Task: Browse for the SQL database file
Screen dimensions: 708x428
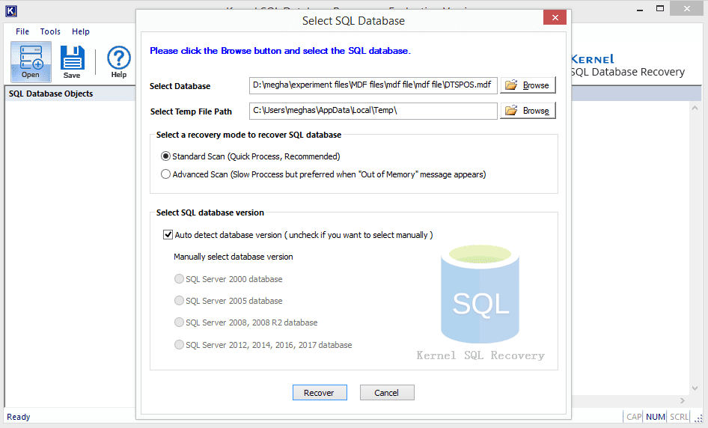Action: (528, 85)
